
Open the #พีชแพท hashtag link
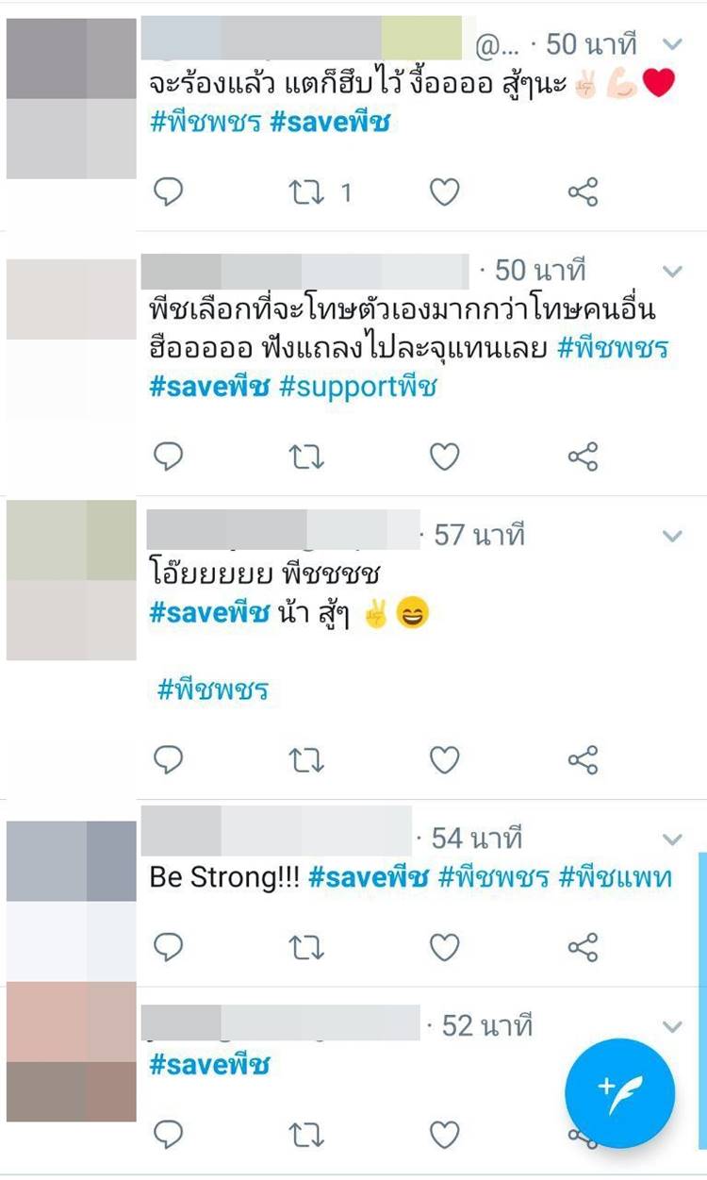tap(616, 877)
